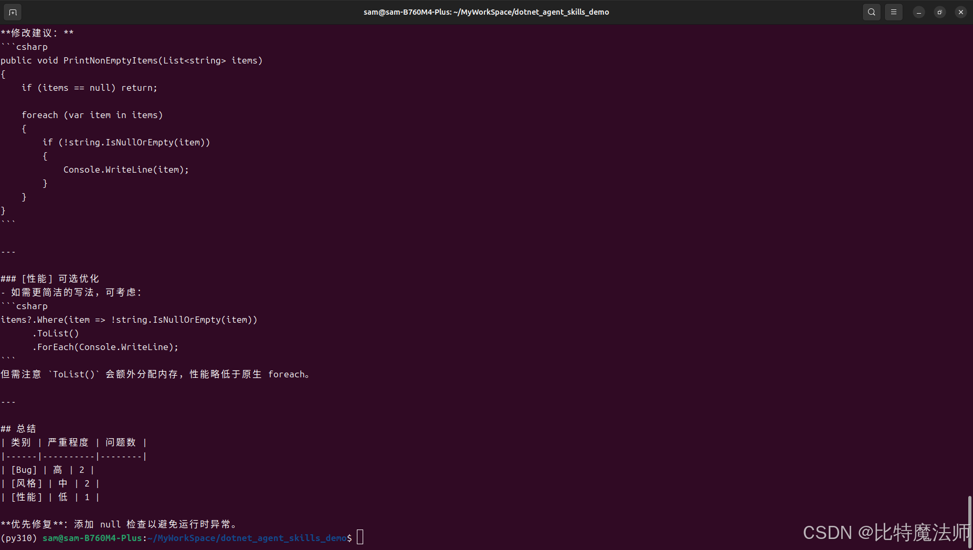Click 'if (!string.IsNullOrEmpty(item))' line
This screenshot has height=550, width=973.
126,142
